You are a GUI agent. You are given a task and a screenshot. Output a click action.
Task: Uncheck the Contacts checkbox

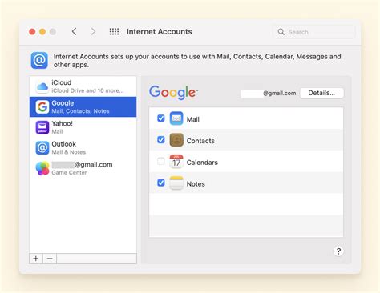point(161,139)
